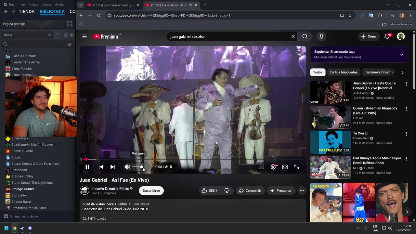Follow the #JuanGabriel hashtag link
Screen dimensions: 416x234
coord(139,204)
